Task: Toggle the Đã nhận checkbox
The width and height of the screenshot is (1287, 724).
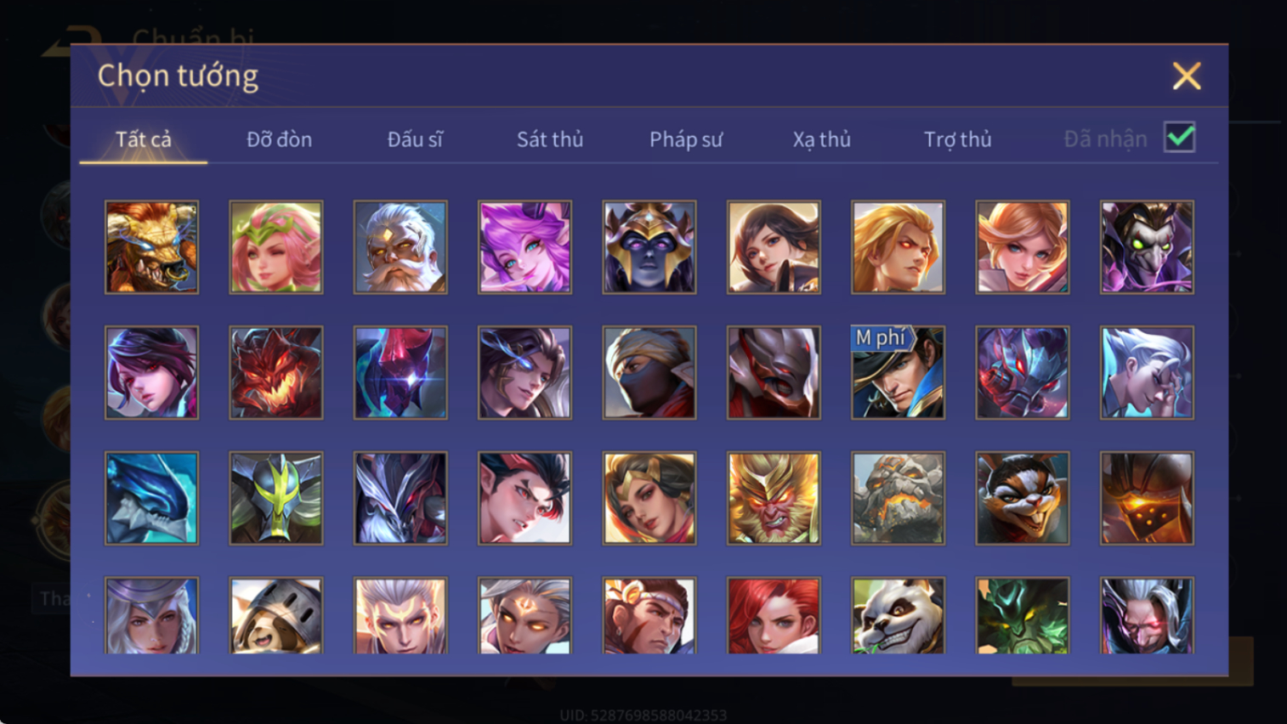Action: [1180, 138]
